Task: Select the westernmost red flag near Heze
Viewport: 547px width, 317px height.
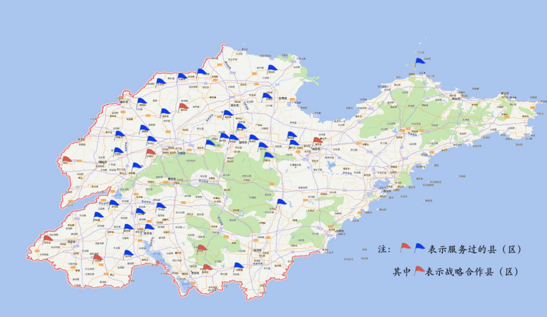Action: coord(48,238)
